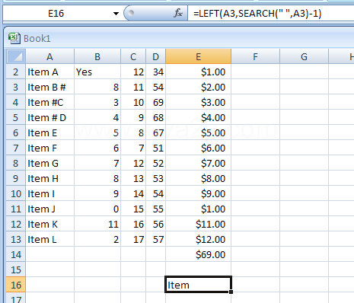
Task: Select row 5 header
Action: [x=16, y=117]
